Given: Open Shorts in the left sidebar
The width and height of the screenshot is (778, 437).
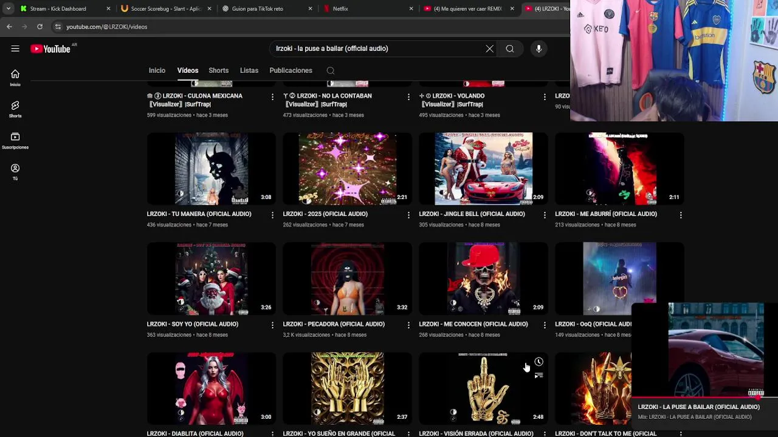Looking at the screenshot, I should [x=15, y=109].
